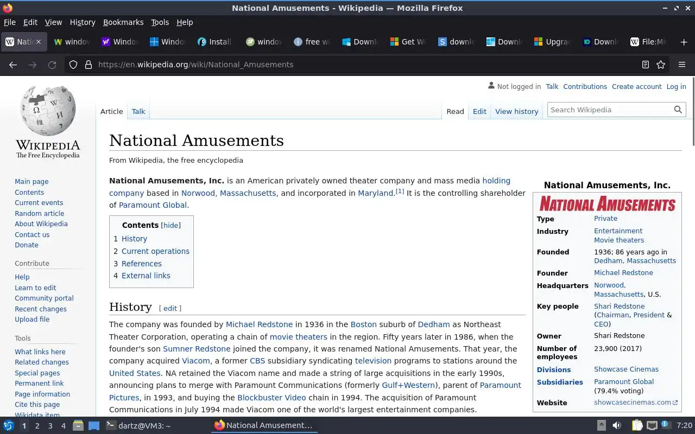695x434 pixels.
Task: Click network connection tray icon
Action: point(652,425)
